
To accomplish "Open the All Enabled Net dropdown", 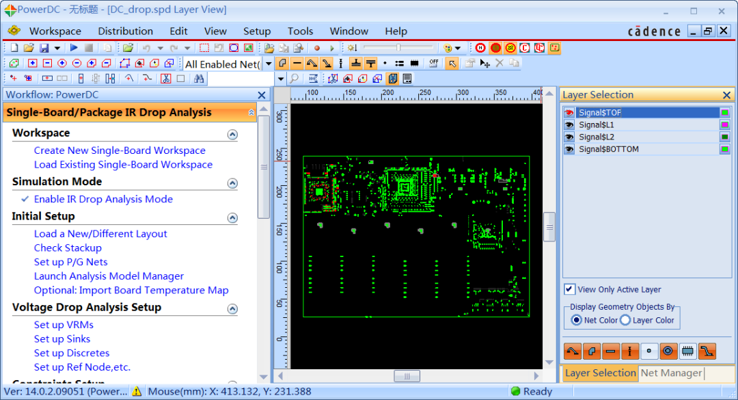I will click(x=269, y=64).
